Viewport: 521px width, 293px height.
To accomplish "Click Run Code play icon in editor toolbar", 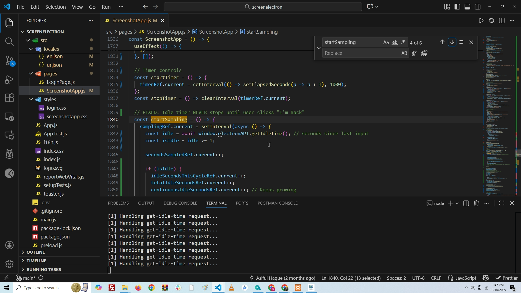I will click(481, 21).
